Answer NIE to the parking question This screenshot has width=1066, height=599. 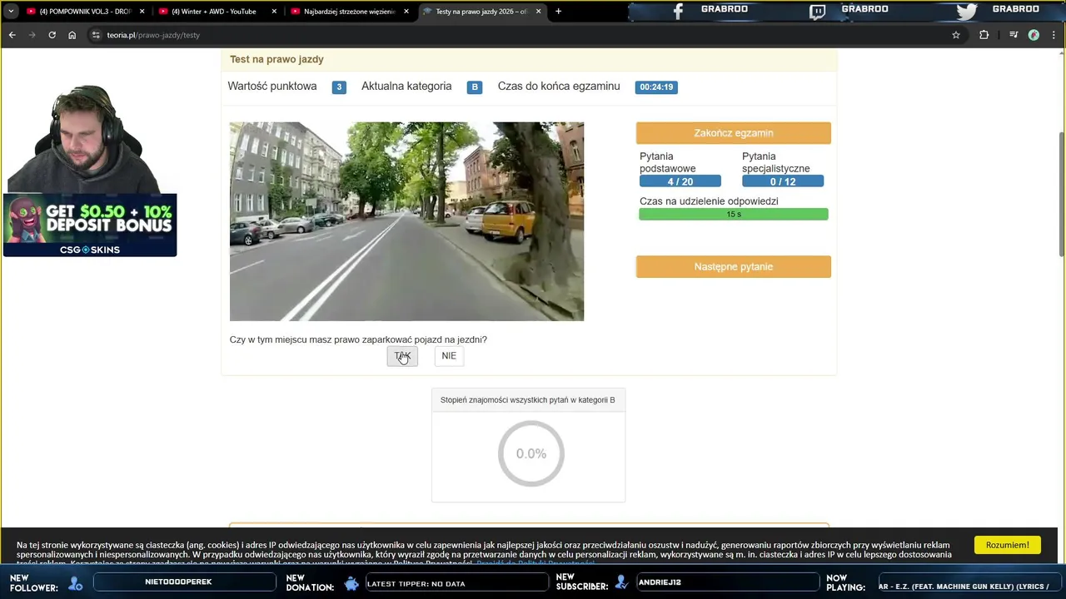(x=449, y=356)
